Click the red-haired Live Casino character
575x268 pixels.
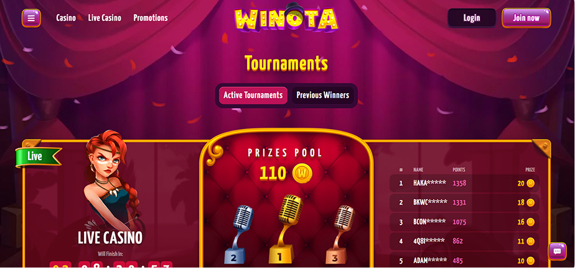coord(110,181)
